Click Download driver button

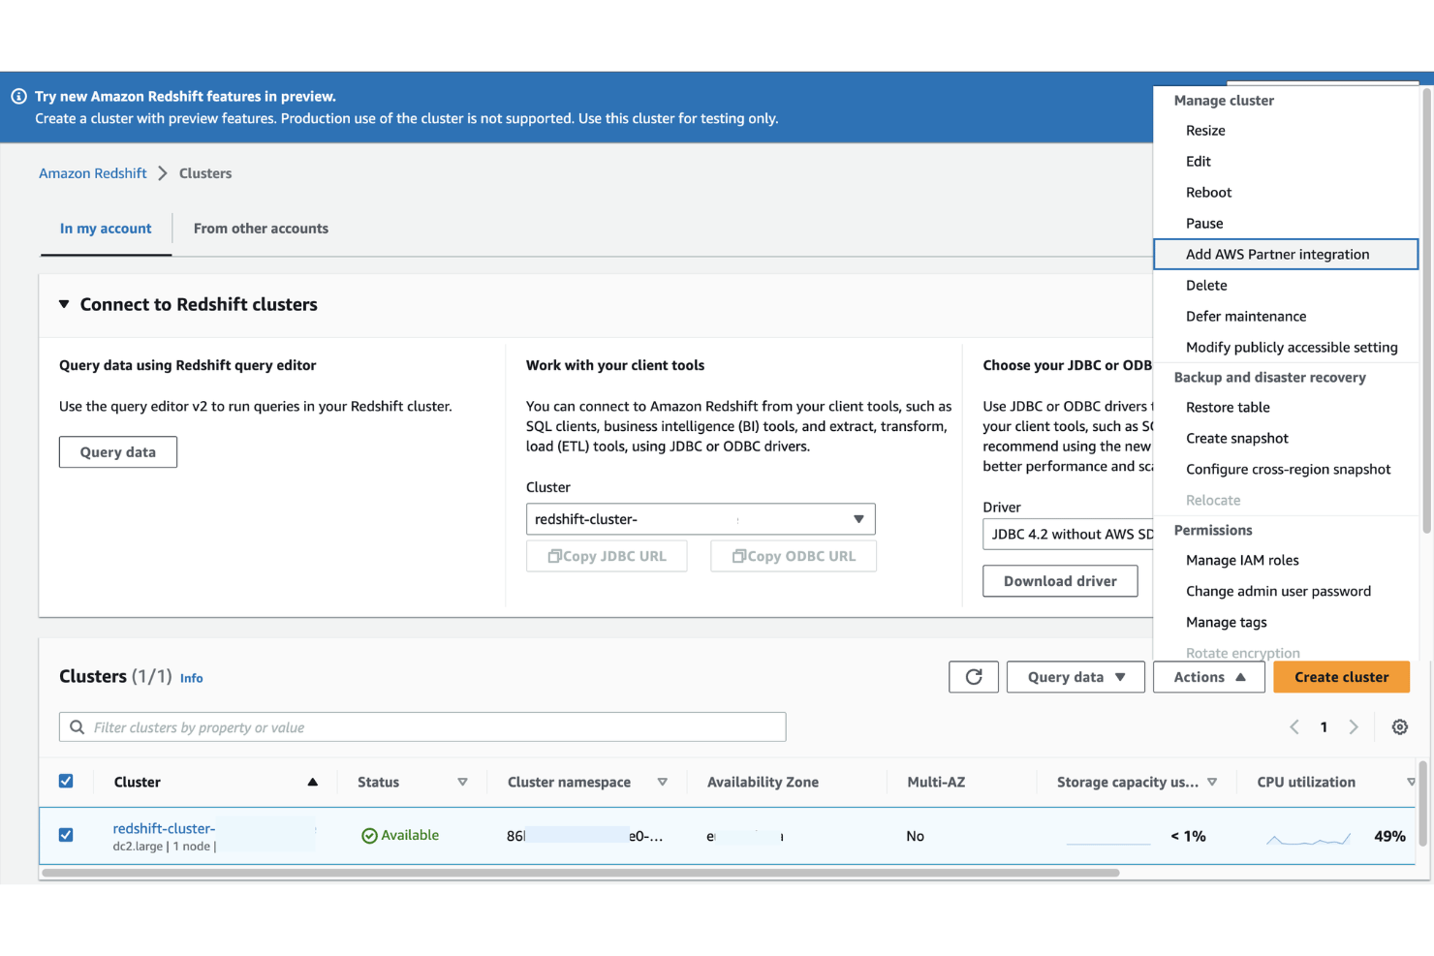(x=1060, y=581)
